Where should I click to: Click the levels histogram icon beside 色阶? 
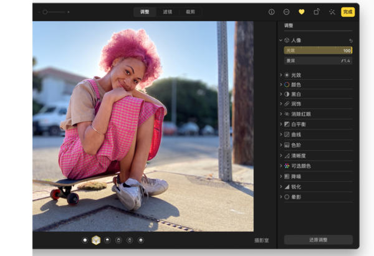287,145
